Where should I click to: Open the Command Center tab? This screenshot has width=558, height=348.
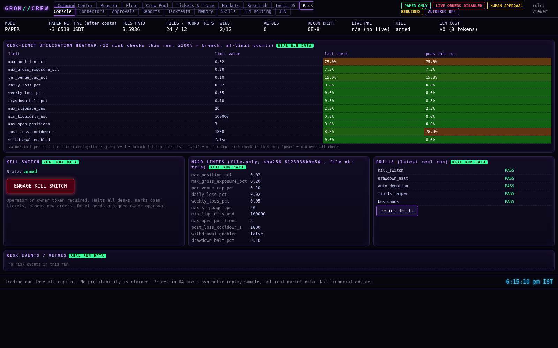tap(75, 5)
